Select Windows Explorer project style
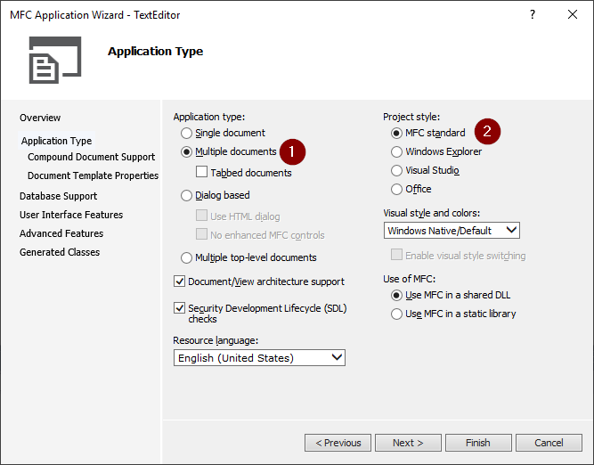Image resolution: width=594 pixels, height=465 pixels. pyautogui.click(x=397, y=151)
